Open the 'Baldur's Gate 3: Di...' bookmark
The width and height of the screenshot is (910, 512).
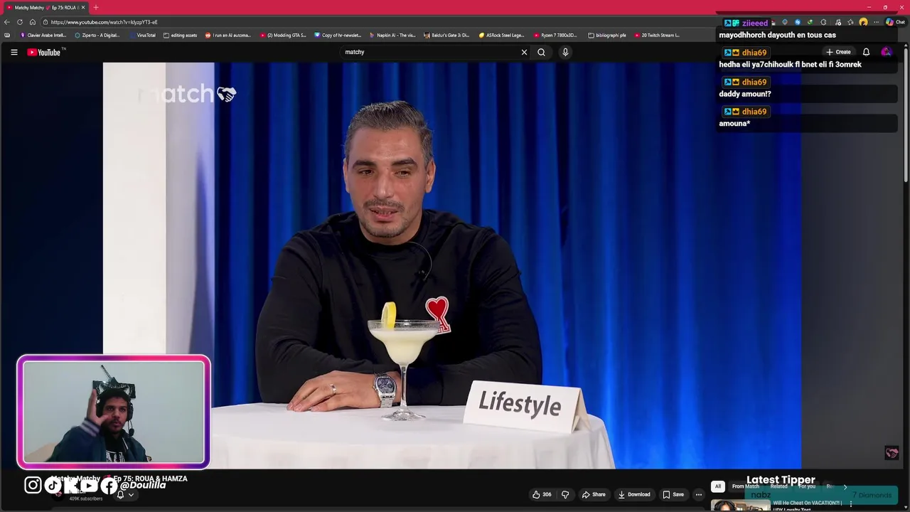pyautogui.click(x=447, y=35)
